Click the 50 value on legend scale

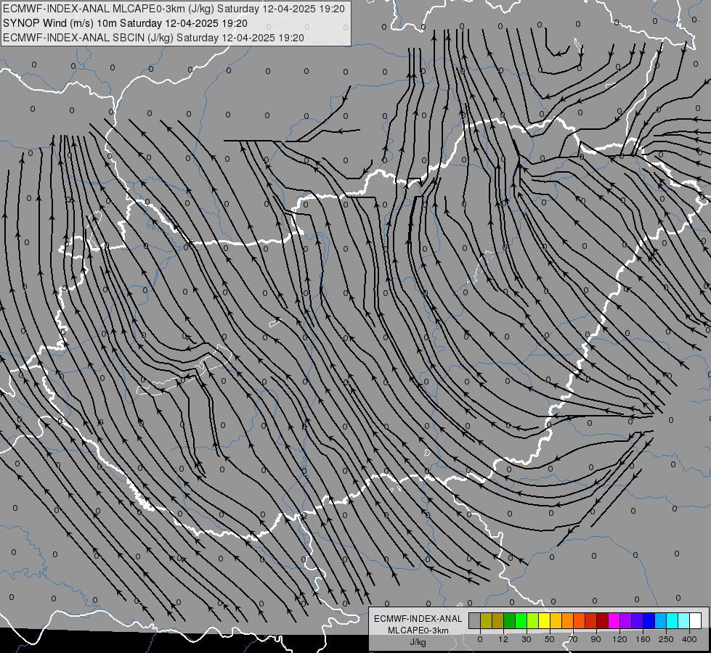[x=550, y=639]
